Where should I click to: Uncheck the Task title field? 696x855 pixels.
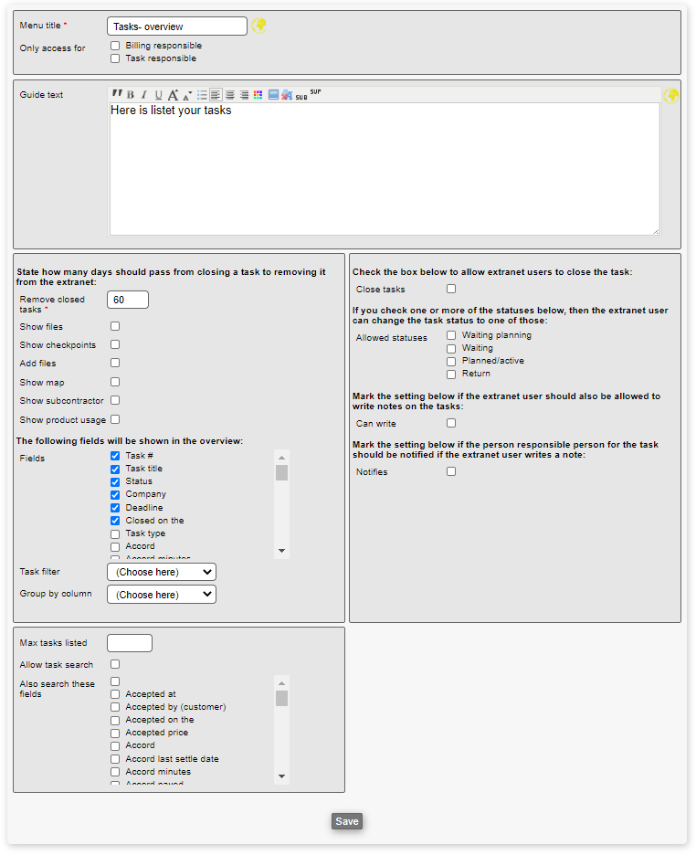tap(115, 469)
